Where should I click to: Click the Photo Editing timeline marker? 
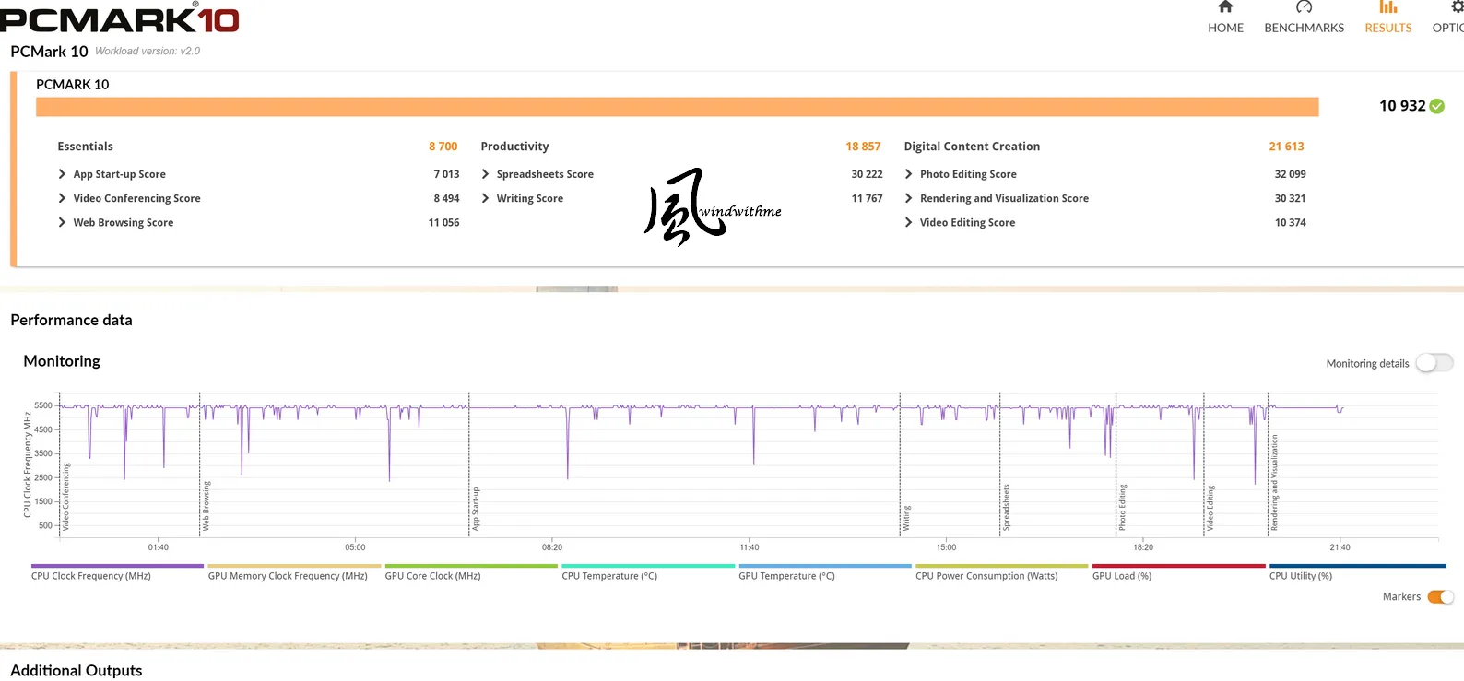pyautogui.click(x=1122, y=508)
